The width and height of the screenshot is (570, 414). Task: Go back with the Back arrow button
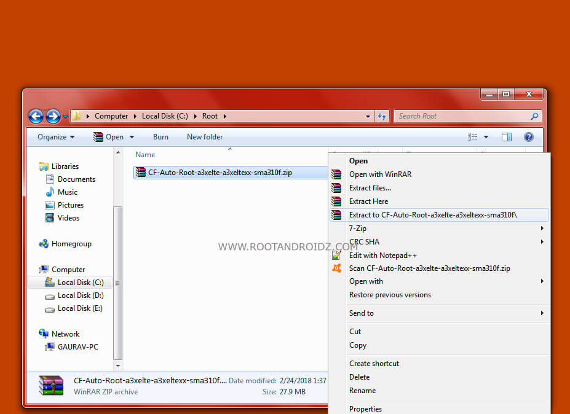pyautogui.click(x=36, y=116)
